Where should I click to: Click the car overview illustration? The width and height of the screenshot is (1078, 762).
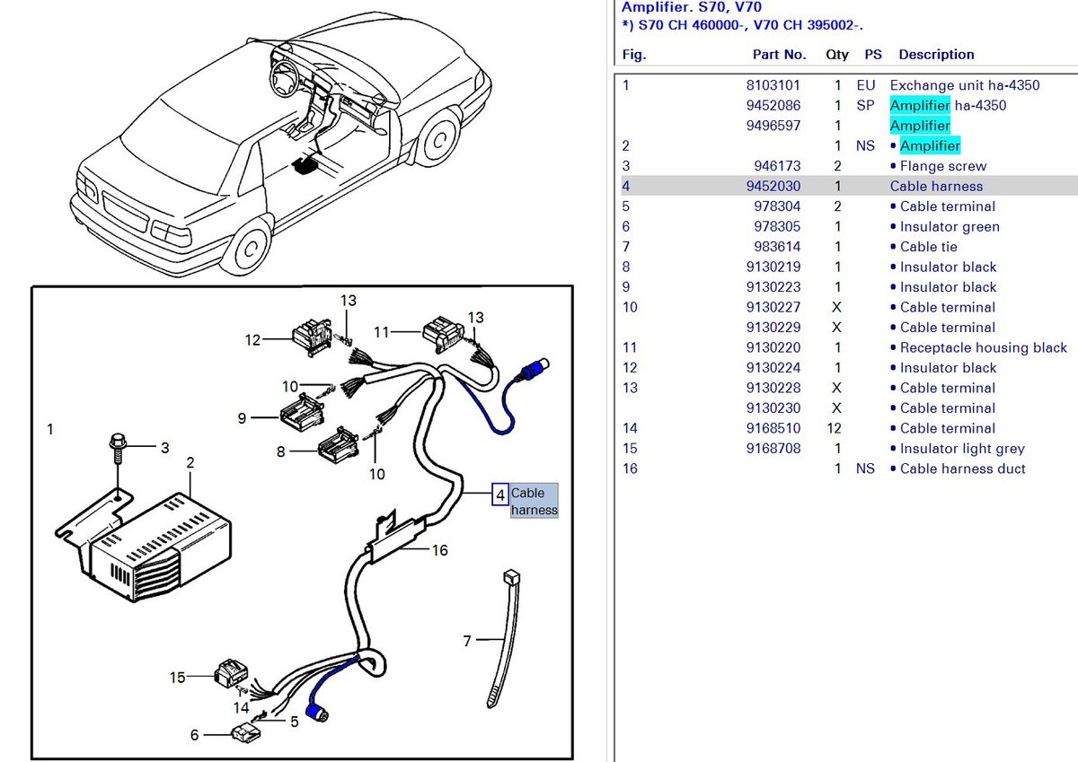point(278,144)
